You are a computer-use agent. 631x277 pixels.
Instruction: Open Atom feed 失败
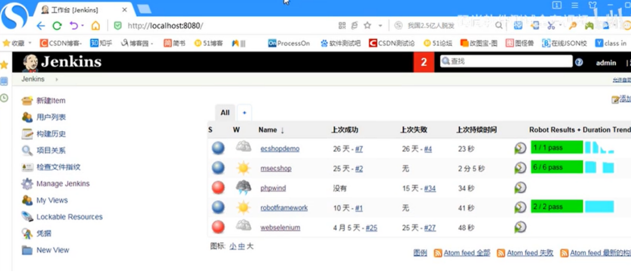point(530,253)
